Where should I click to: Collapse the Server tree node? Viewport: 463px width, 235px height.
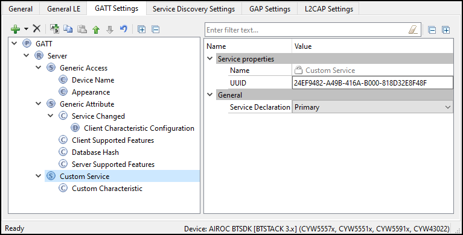coord(27,55)
